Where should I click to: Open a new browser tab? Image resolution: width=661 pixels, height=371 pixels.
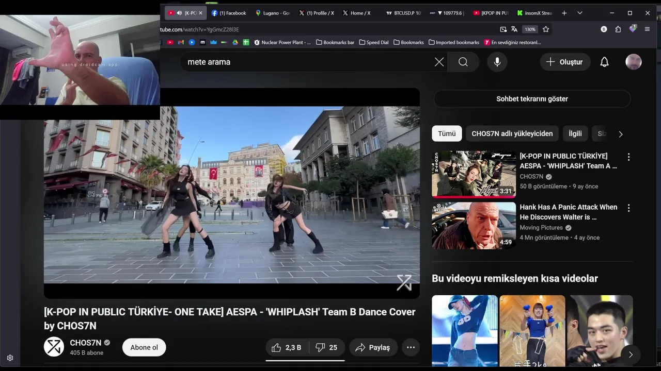564,13
